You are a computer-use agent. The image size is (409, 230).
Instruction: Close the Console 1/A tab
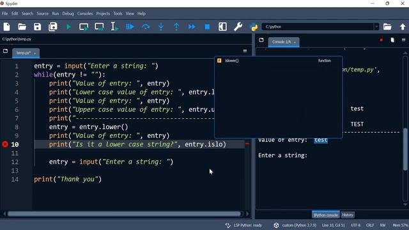295,42
